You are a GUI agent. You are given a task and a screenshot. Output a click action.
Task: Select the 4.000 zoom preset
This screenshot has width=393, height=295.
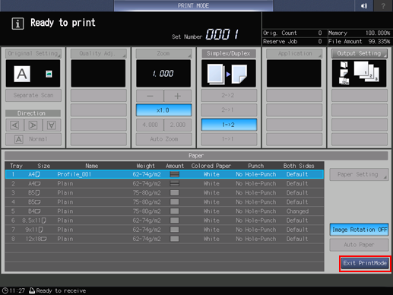(x=150, y=125)
